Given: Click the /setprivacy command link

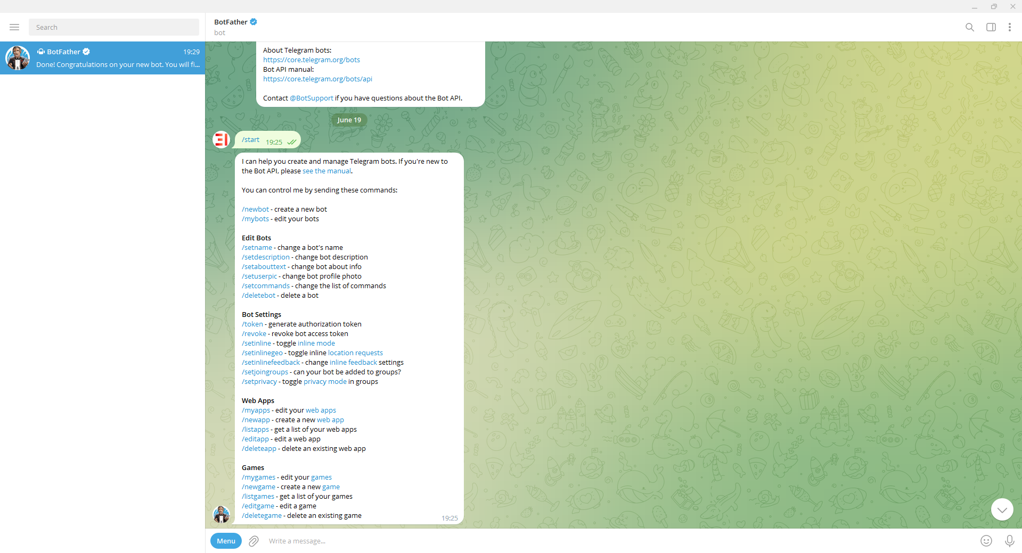Looking at the screenshot, I should coord(259,381).
